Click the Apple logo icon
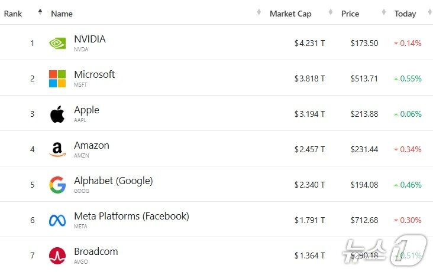This screenshot has width=433, height=272. tap(57, 114)
